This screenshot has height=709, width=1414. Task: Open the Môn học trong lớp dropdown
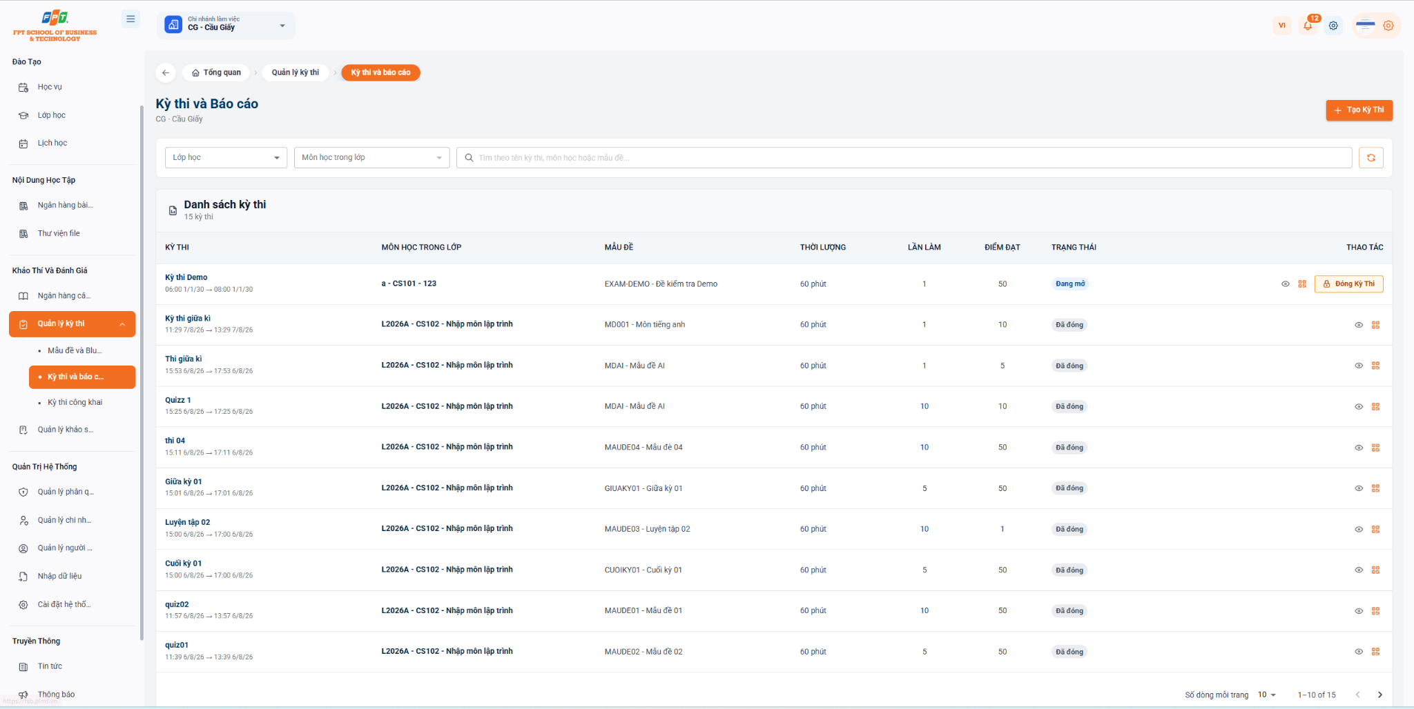pos(371,158)
